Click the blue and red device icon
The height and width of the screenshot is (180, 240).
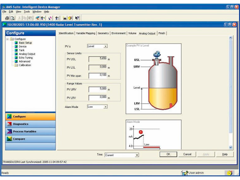click(x=37, y=18)
